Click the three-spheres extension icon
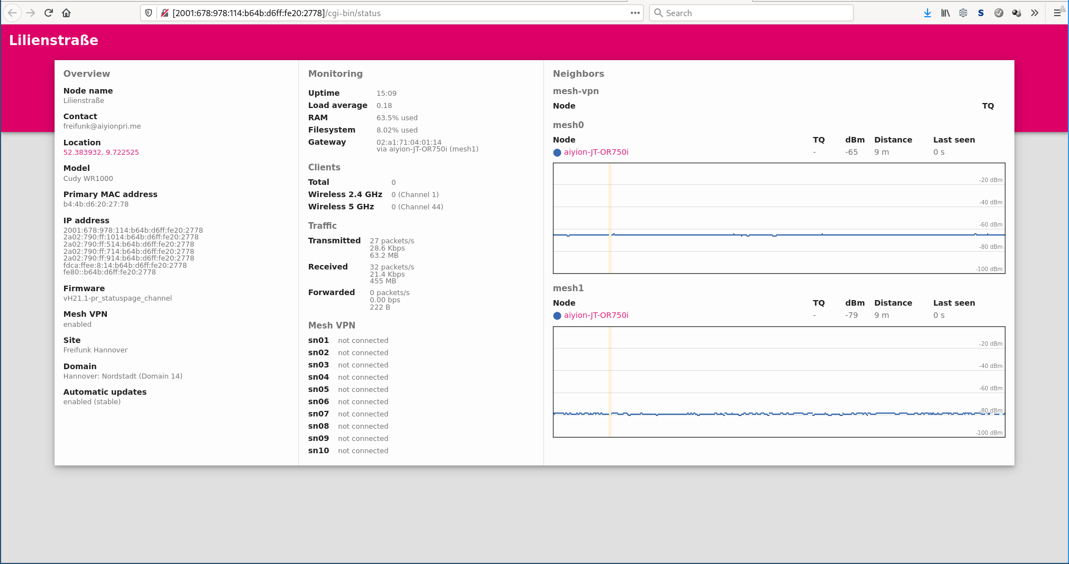 pos(1017,13)
